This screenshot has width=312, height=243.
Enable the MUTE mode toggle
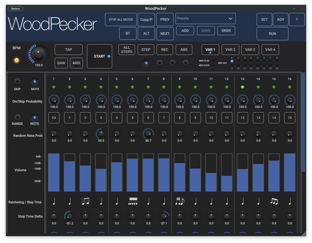pos(35,82)
